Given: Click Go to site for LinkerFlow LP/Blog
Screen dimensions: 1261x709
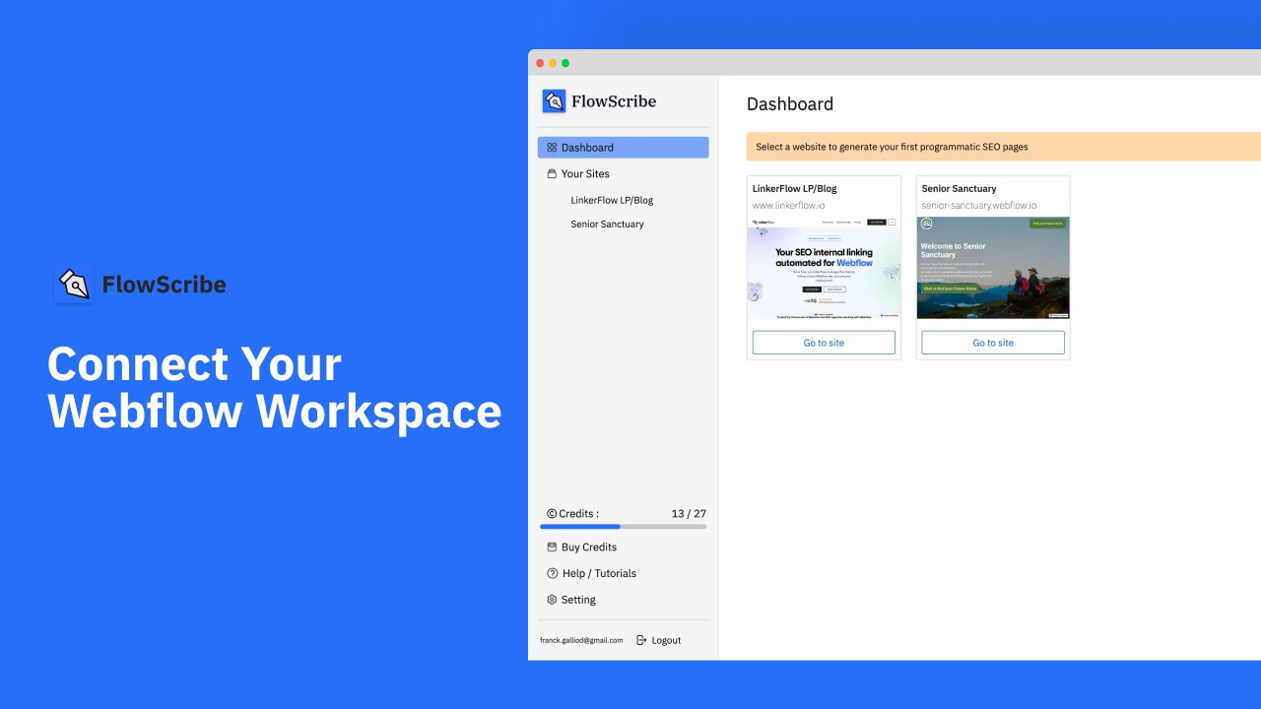Looking at the screenshot, I should click(x=824, y=343).
